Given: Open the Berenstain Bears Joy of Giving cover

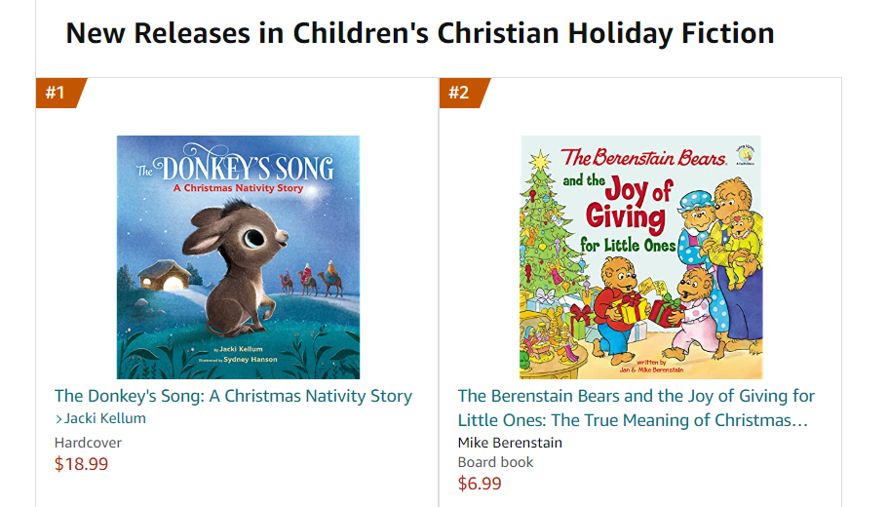Looking at the screenshot, I should point(641,257).
